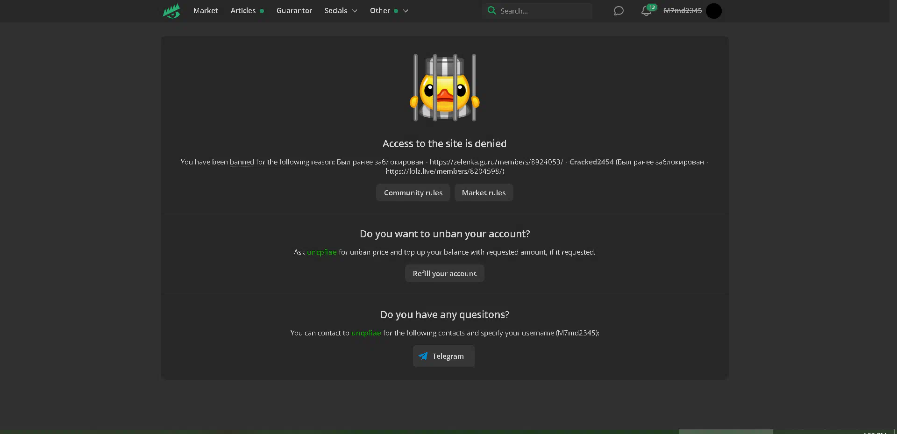The height and width of the screenshot is (434, 897).
Task: Click the 'Access to the site is denied' heading
Action: tap(445, 144)
